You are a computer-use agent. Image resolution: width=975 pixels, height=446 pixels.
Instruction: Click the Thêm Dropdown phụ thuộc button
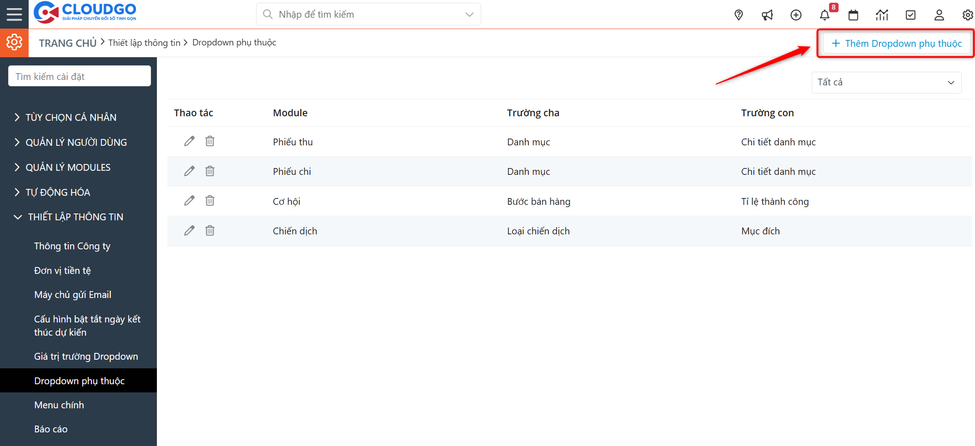coord(896,44)
